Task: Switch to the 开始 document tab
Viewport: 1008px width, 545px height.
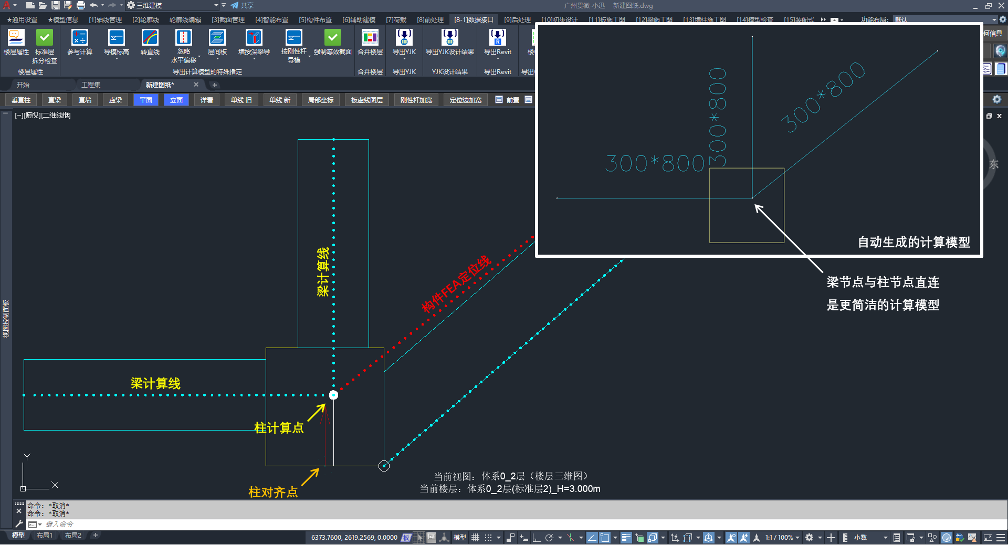Action: 23,85
